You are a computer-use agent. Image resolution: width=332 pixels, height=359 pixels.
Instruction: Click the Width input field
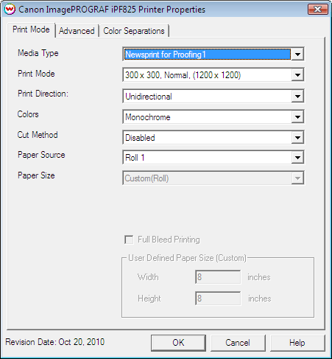pyautogui.click(x=218, y=277)
